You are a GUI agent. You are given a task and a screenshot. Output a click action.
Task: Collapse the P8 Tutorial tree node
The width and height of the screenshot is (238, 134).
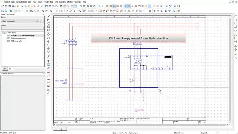pyautogui.click(x=3, y=33)
